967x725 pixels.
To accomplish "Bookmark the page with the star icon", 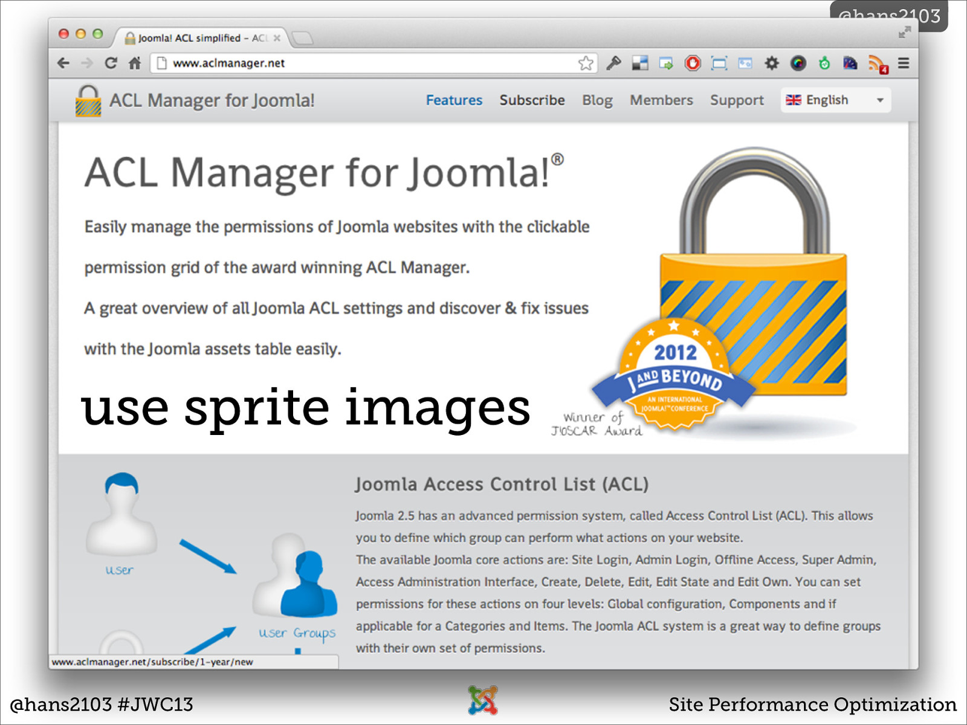I will 585,63.
